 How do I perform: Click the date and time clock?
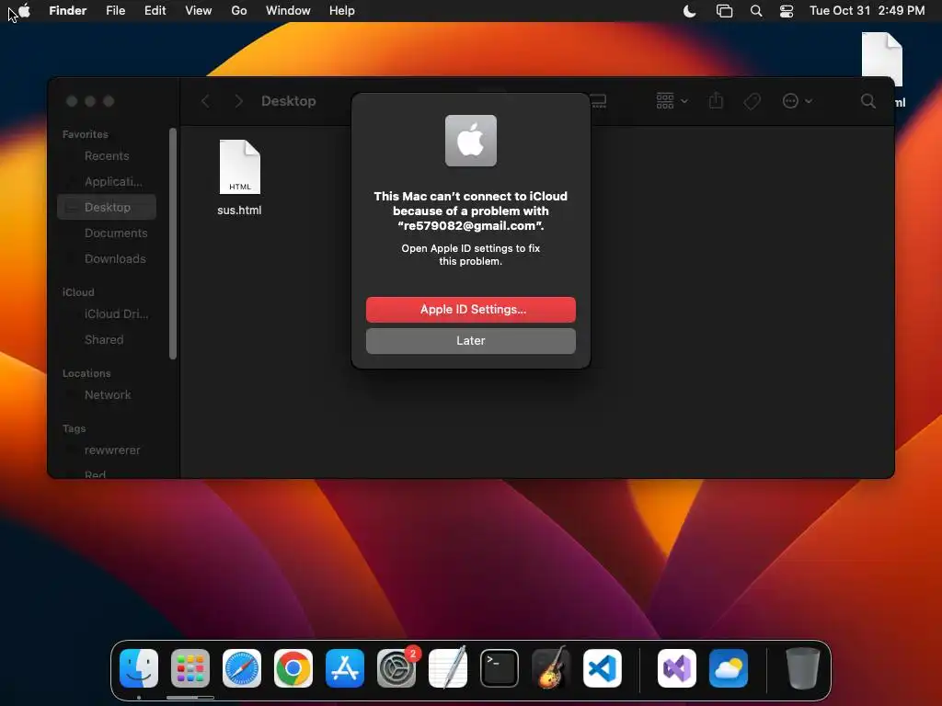867,11
